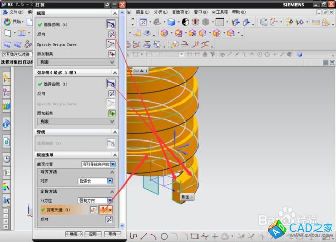Click the shaded cube rendering style icon

click(x=171, y=22)
